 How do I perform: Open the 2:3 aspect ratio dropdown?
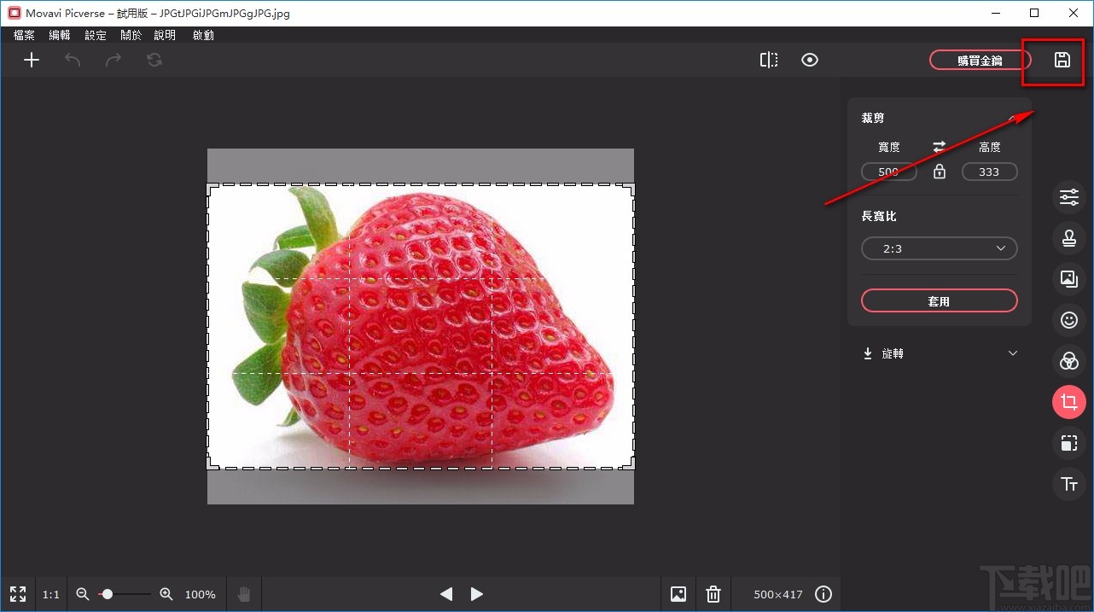pos(939,248)
